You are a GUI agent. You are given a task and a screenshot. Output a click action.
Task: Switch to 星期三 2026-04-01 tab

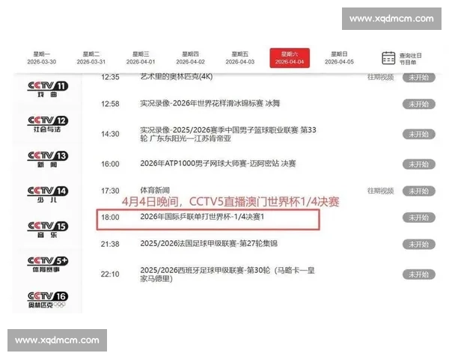point(141,58)
